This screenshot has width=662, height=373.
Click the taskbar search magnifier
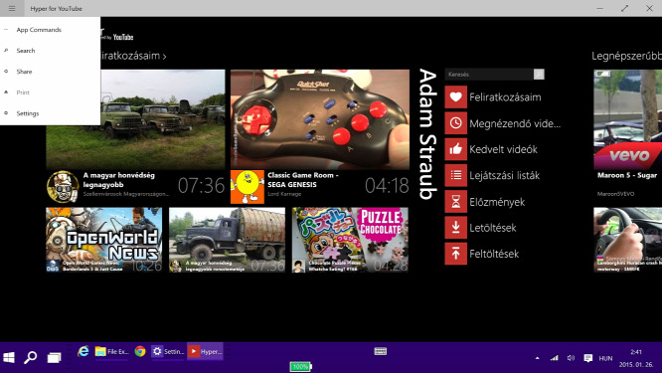(30, 357)
